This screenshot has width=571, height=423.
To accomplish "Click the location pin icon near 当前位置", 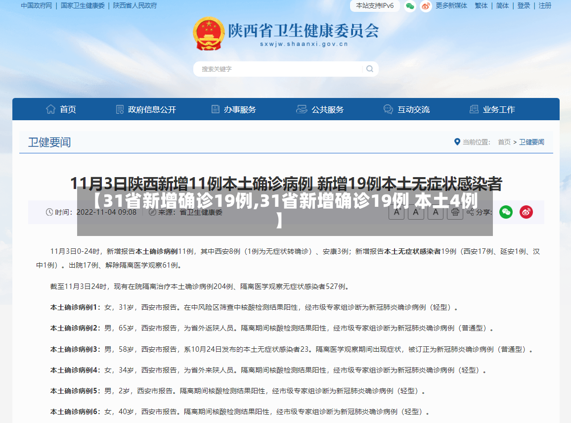I will 457,141.
